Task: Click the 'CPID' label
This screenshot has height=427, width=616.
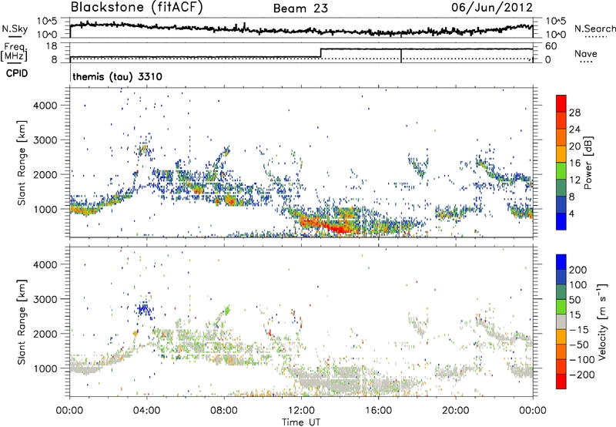Action: (17, 73)
